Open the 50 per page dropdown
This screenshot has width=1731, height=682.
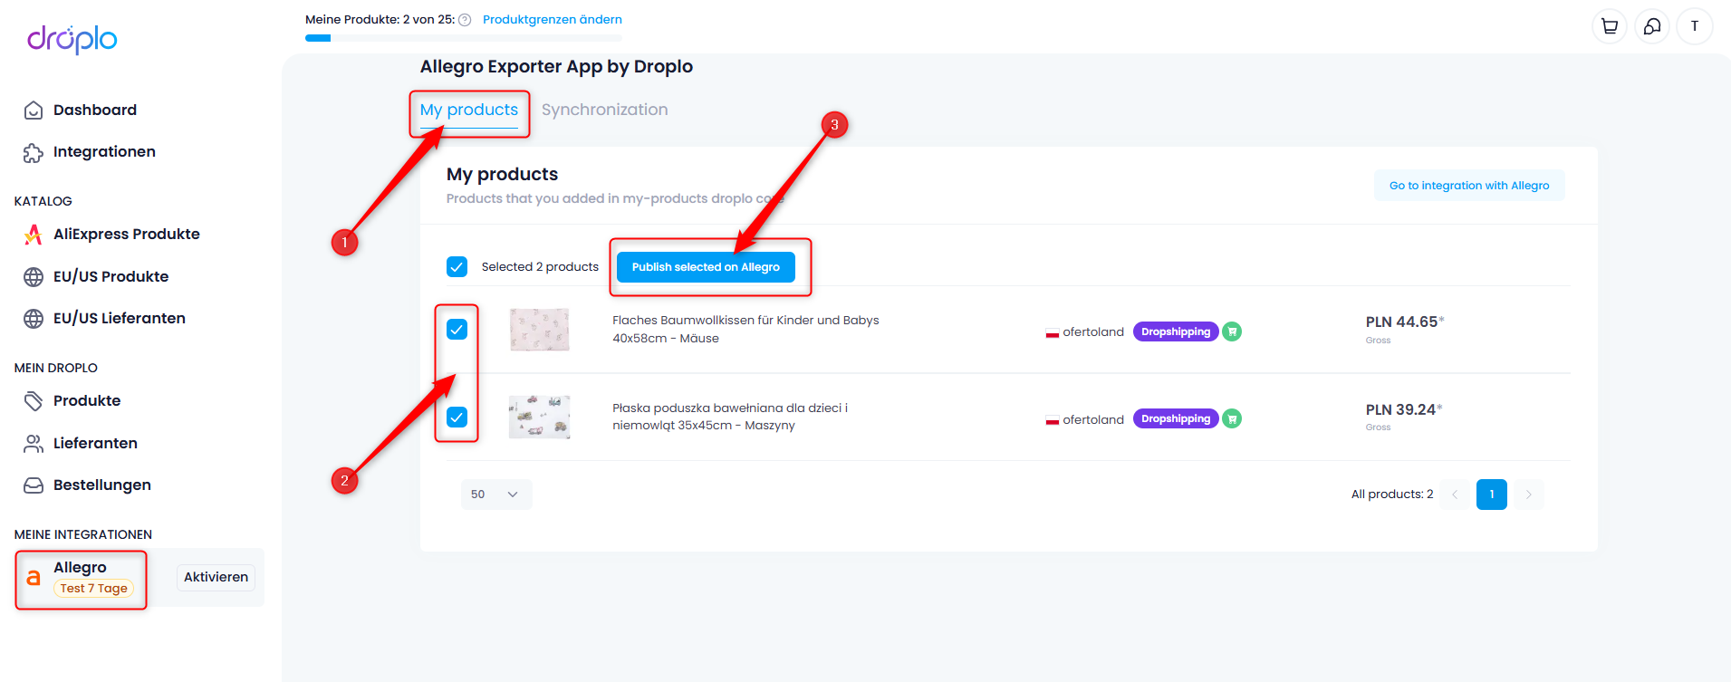click(x=495, y=495)
